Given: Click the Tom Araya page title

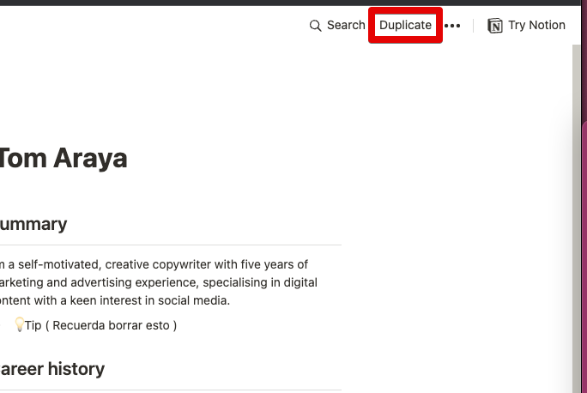Looking at the screenshot, I should pos(63,159).
